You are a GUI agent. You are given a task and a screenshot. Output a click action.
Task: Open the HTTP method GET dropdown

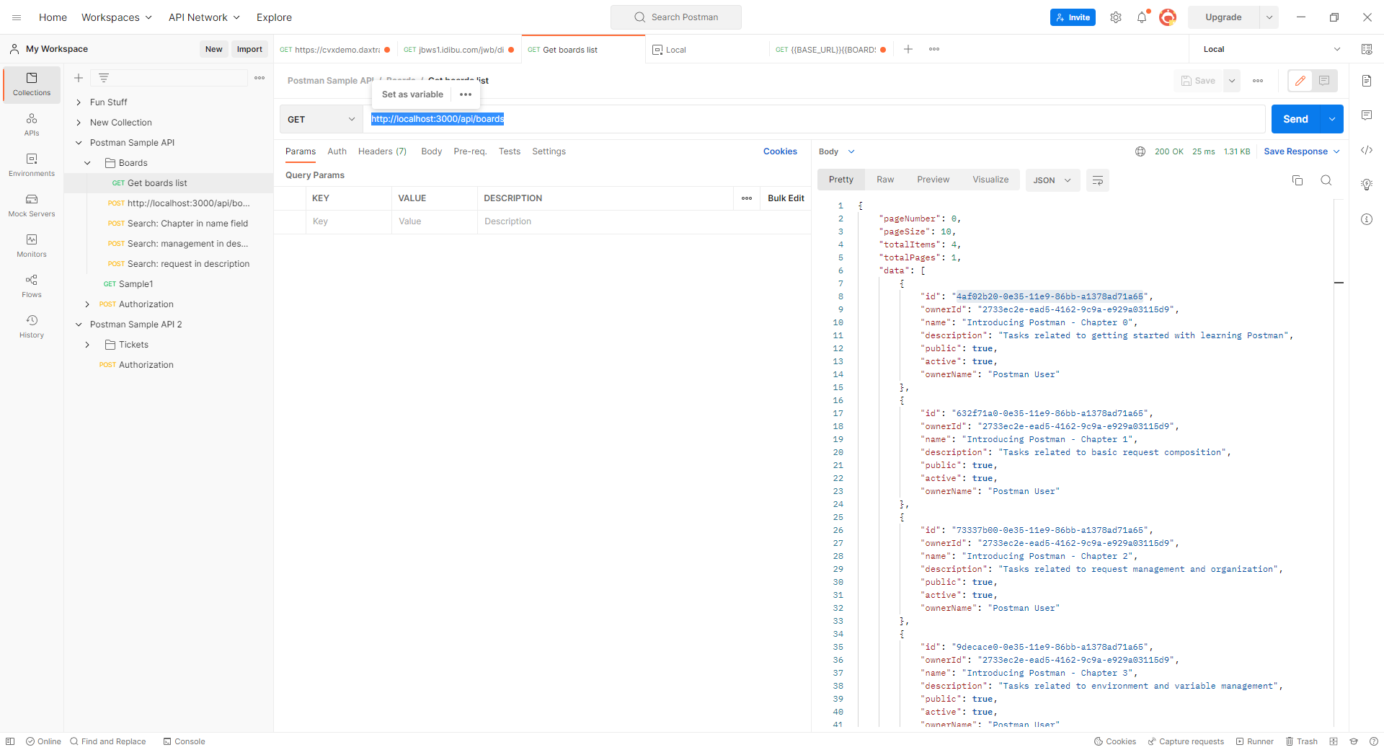pyautogui.click(x=321, y=120)
